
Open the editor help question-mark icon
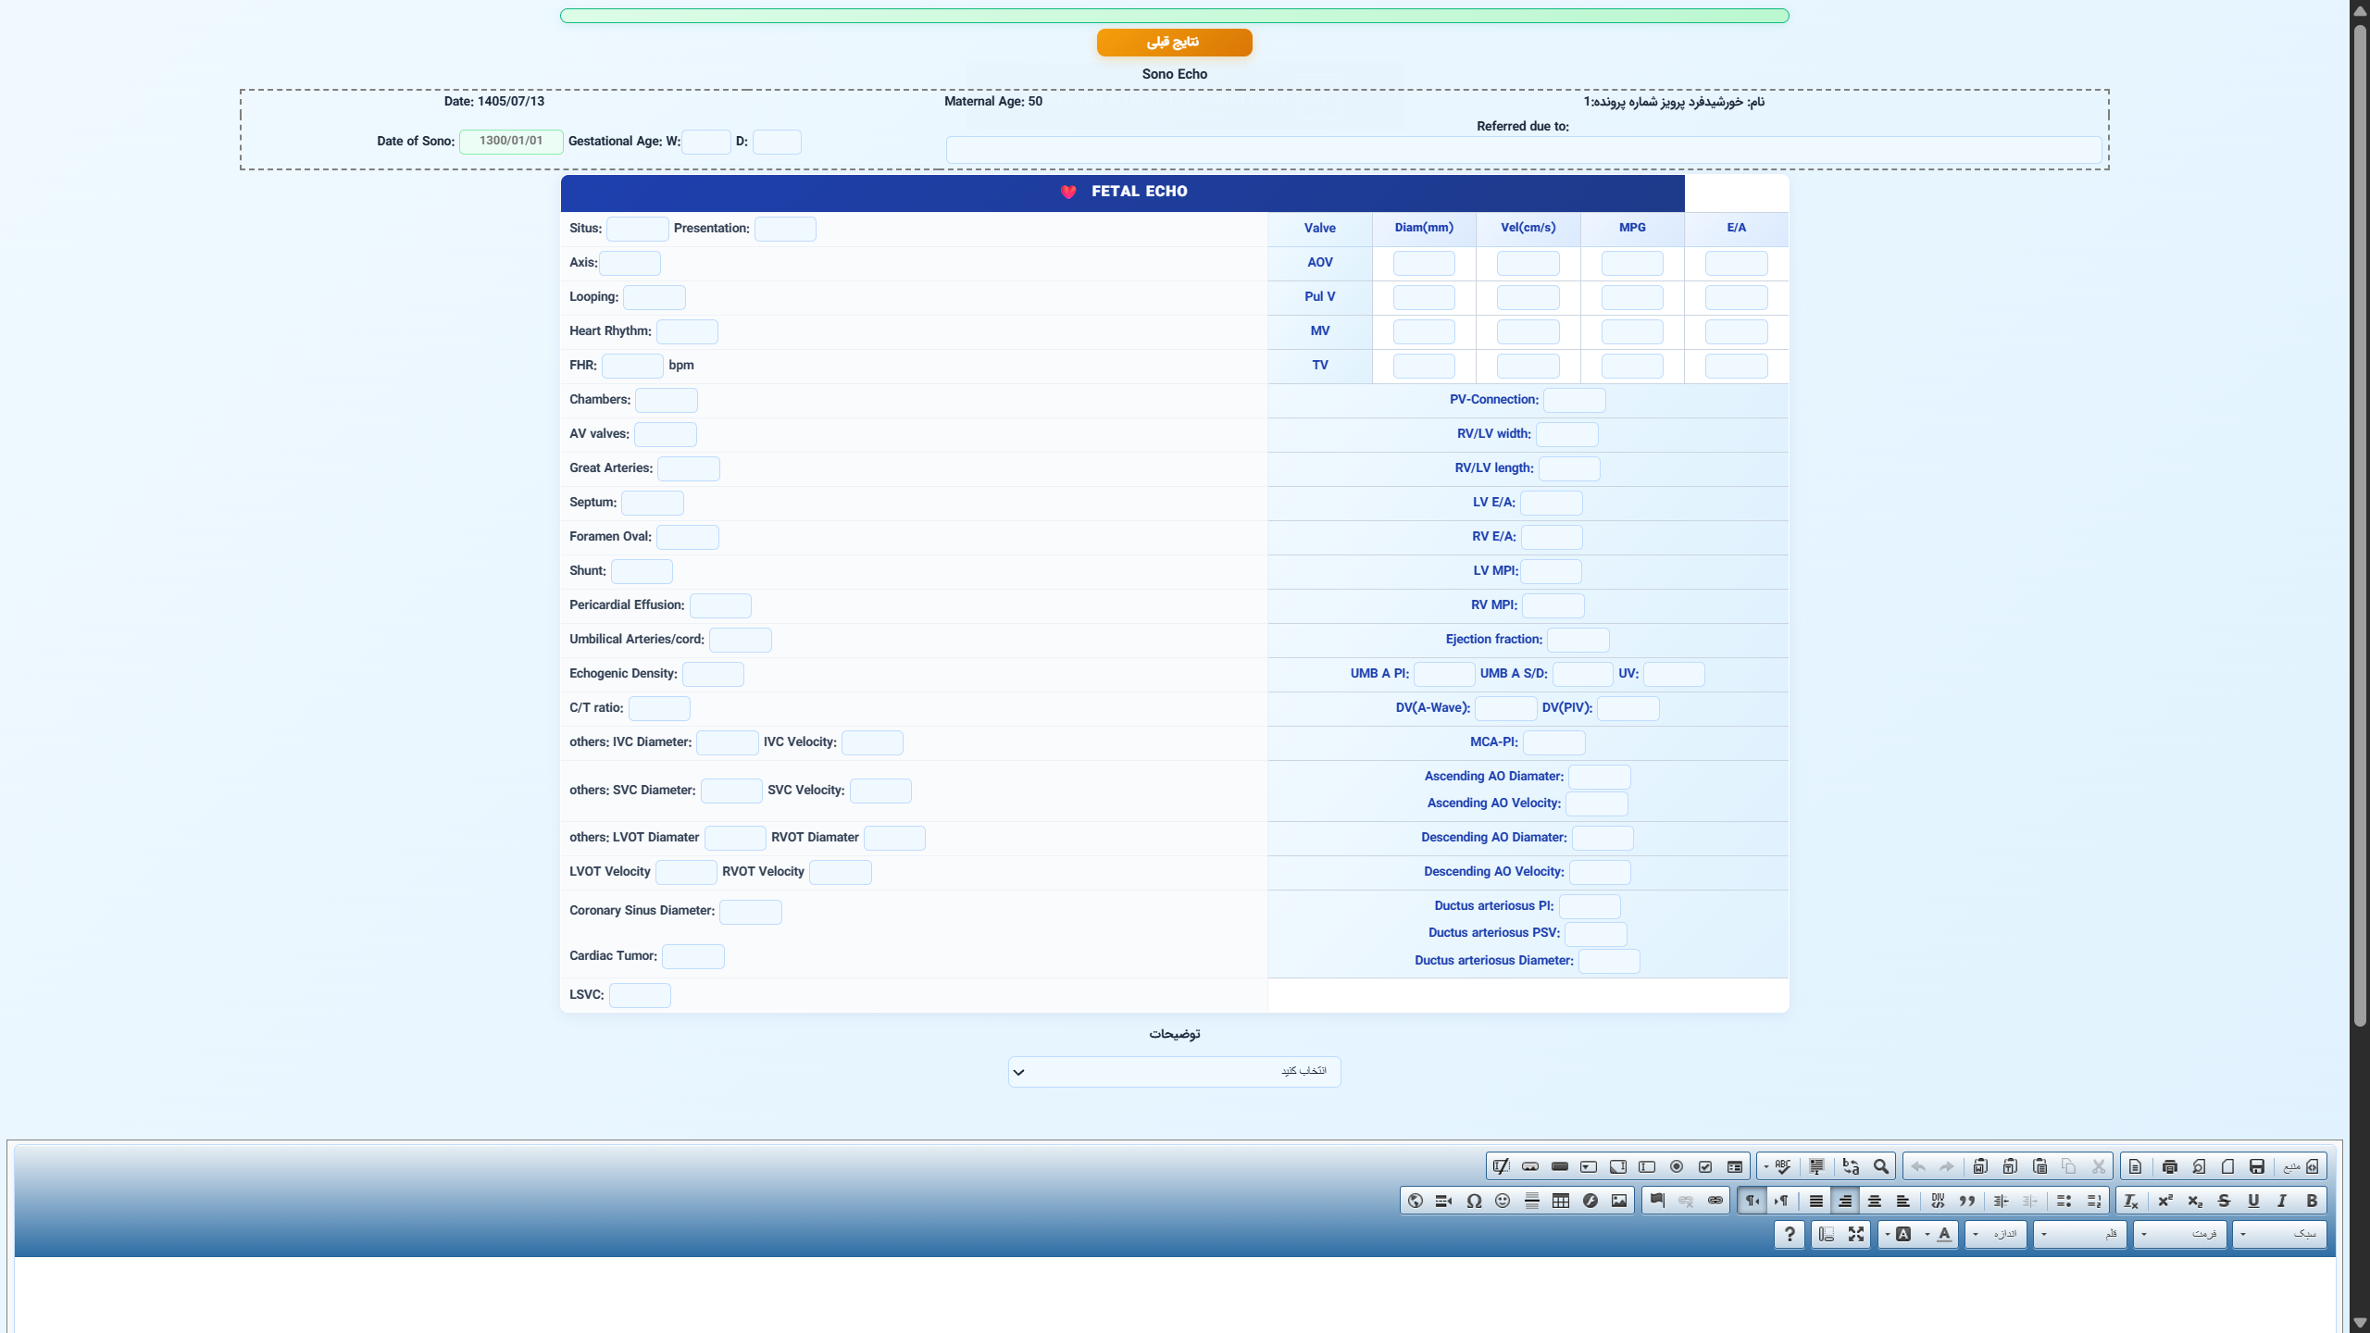(x=1790, y=1234)
